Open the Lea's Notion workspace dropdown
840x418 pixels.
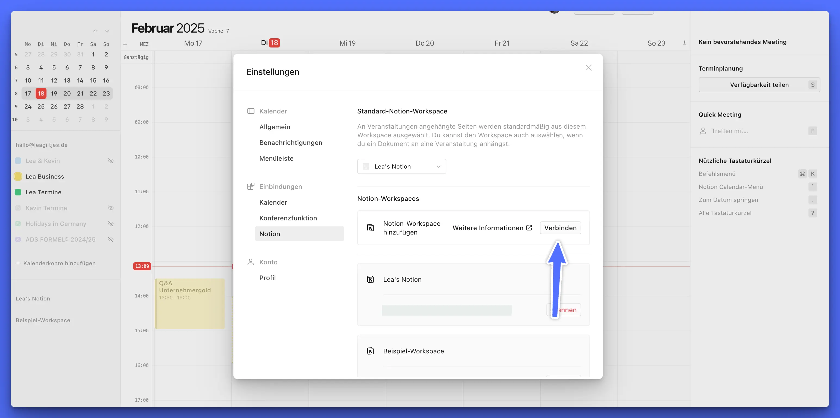click(402, 166)
